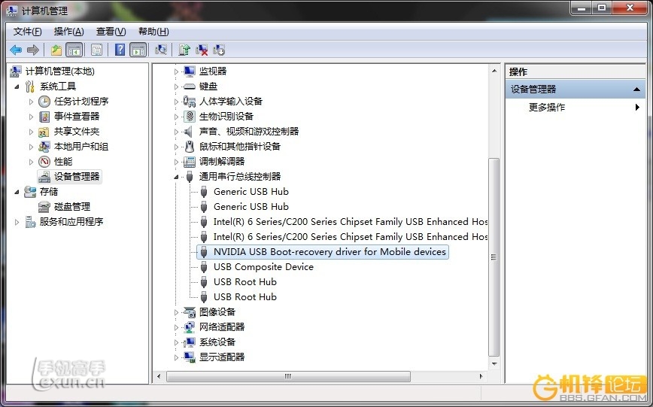Select the 事件查看器 label

click(77, 116)
